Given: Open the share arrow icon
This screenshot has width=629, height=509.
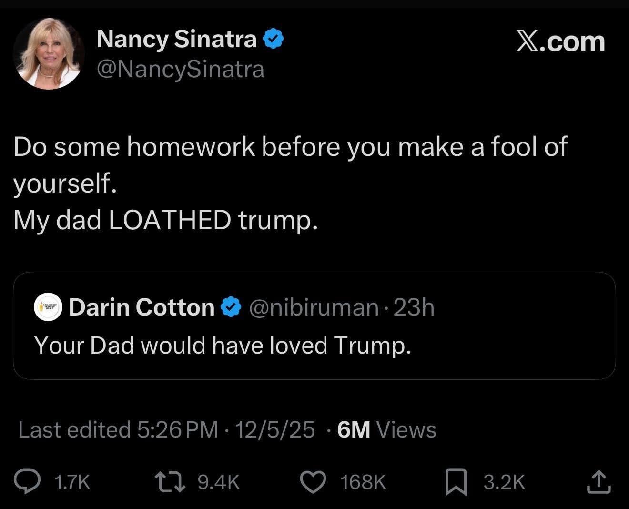Looking at the screenshot, I should [x=599, y=482].
